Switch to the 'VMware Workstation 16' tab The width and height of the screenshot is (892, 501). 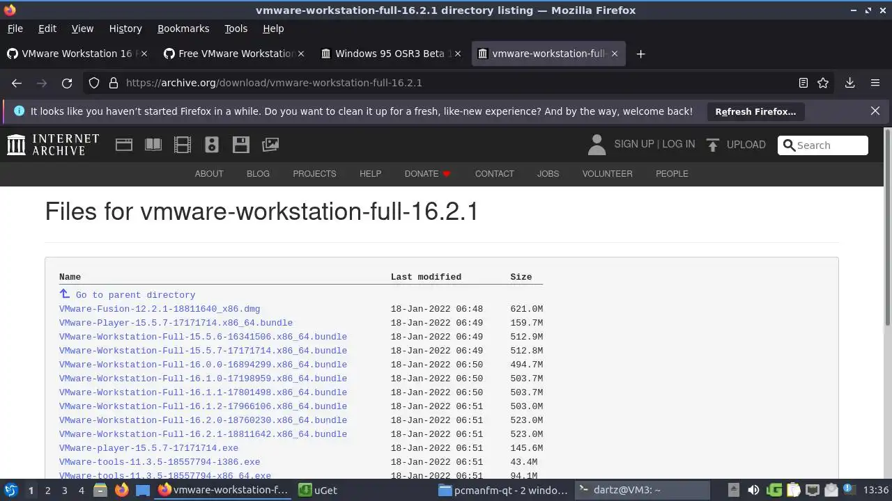77,54
